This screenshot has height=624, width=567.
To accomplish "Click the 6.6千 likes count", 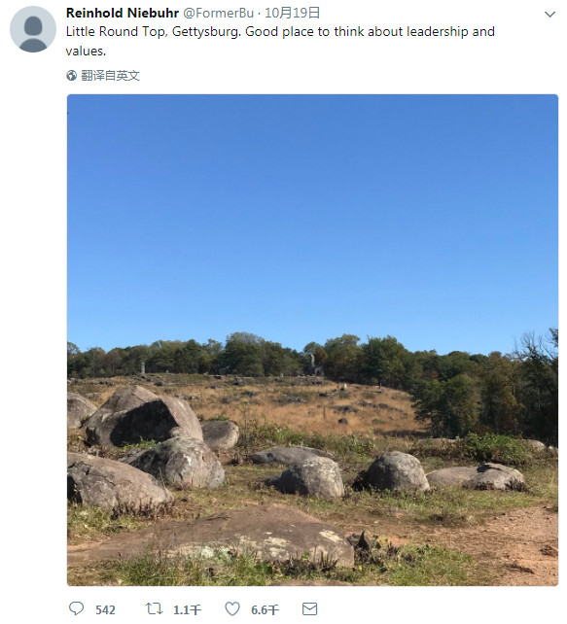I will pyautogui.click(x=265, y=609).
